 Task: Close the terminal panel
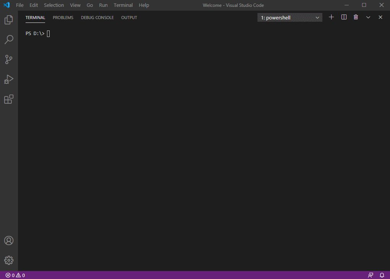pyautogui.click(x=380, y=17)
